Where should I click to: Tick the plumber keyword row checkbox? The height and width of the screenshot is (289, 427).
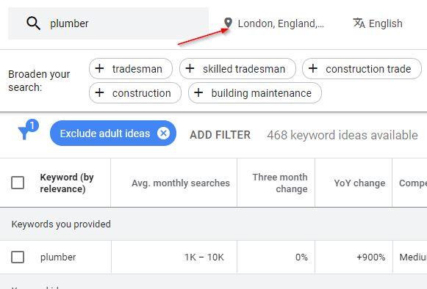click(x=18, y=257)
